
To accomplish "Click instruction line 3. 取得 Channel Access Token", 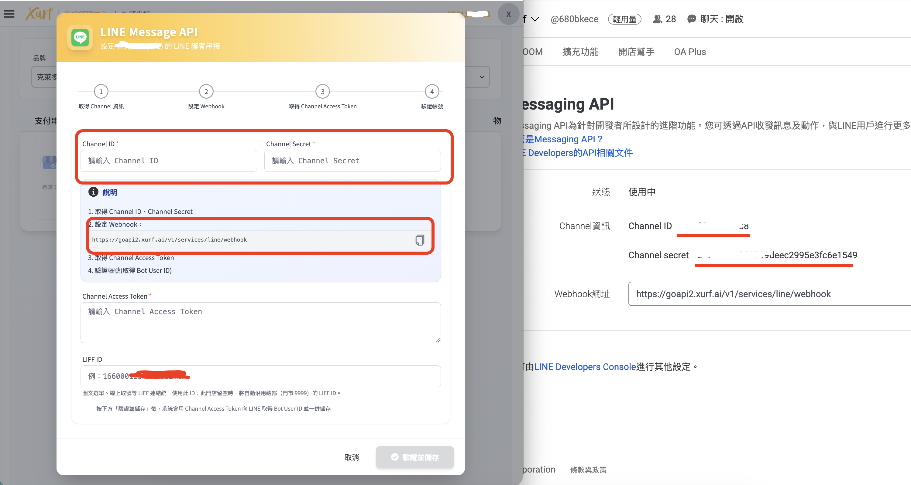I will click(131, 258).
